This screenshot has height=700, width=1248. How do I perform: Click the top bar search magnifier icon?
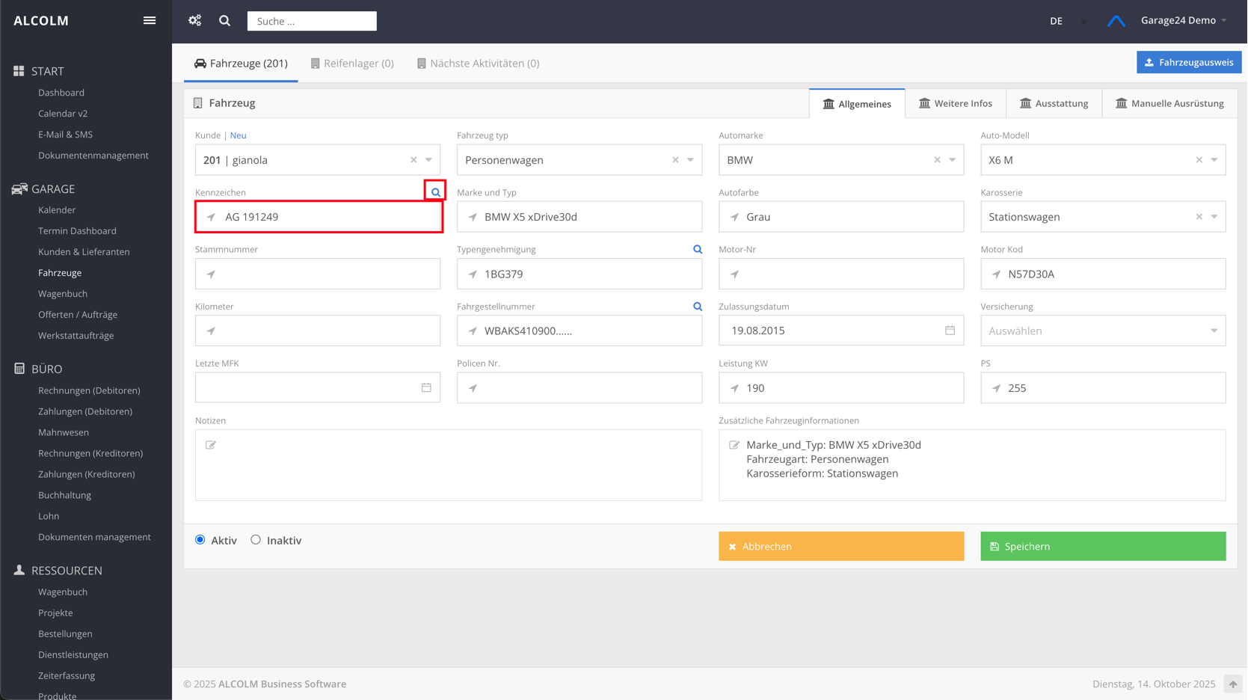tap(224, 21)
